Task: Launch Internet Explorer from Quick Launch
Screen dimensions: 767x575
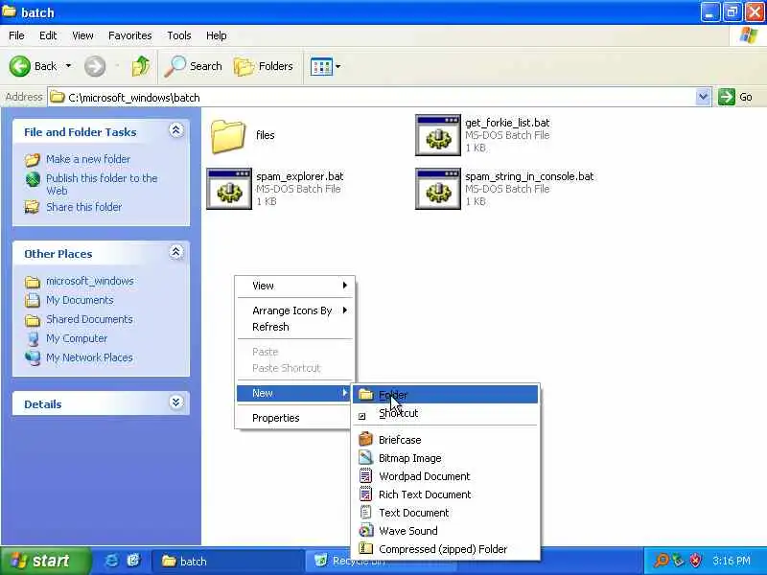Action: click(112, 561)
